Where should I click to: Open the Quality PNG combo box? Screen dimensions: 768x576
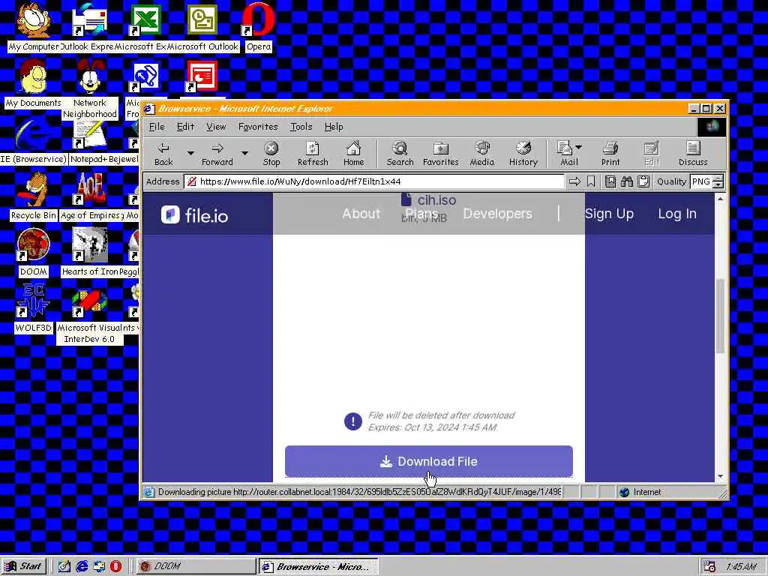pos(701,181)
